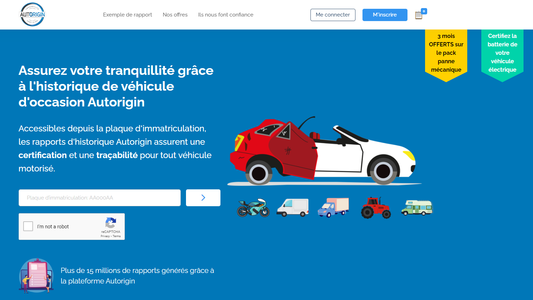Click the bold word 'certification'
The width and height of the screenshot is (533, 300).
pos(43,155)
